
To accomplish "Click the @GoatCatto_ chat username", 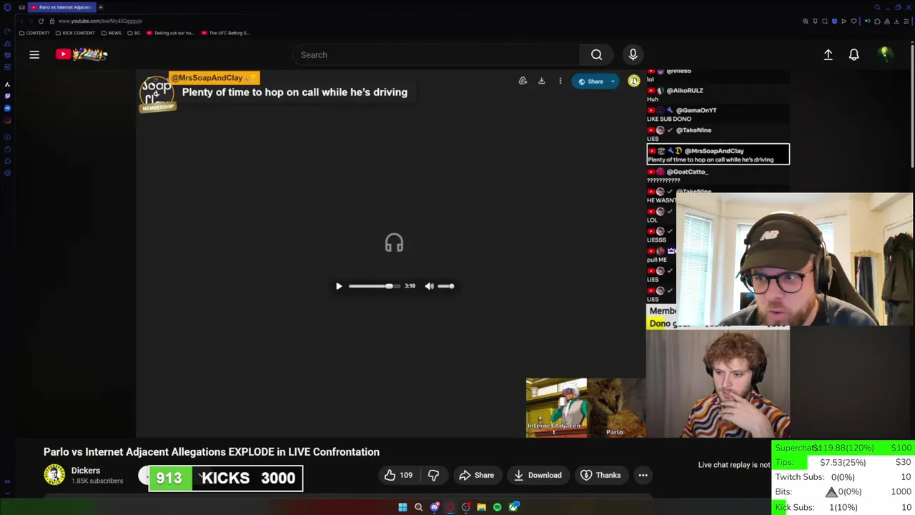I will coord(687,172).
